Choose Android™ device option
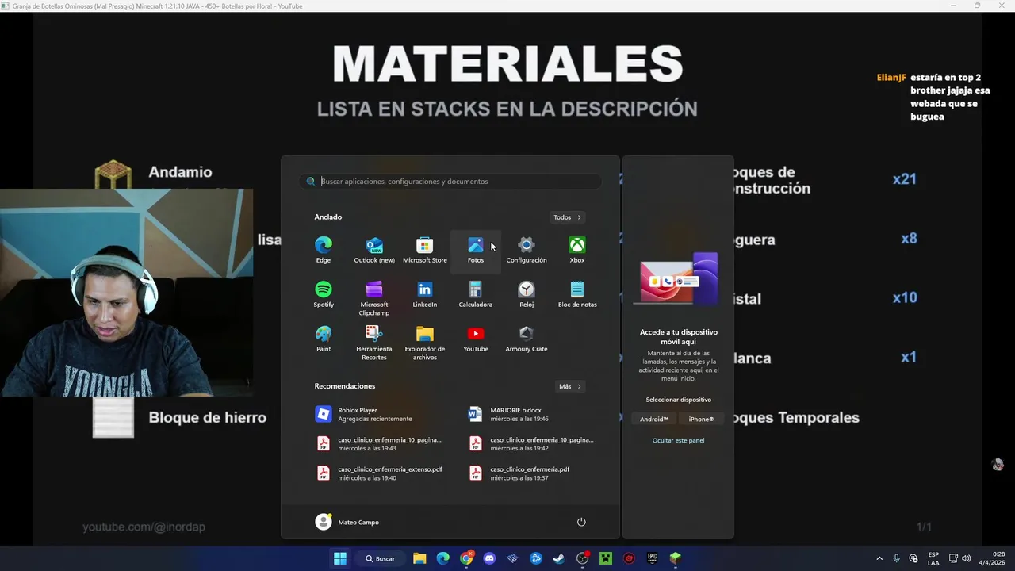Screen dimensions: 1015x571 (x=654, y=419)
